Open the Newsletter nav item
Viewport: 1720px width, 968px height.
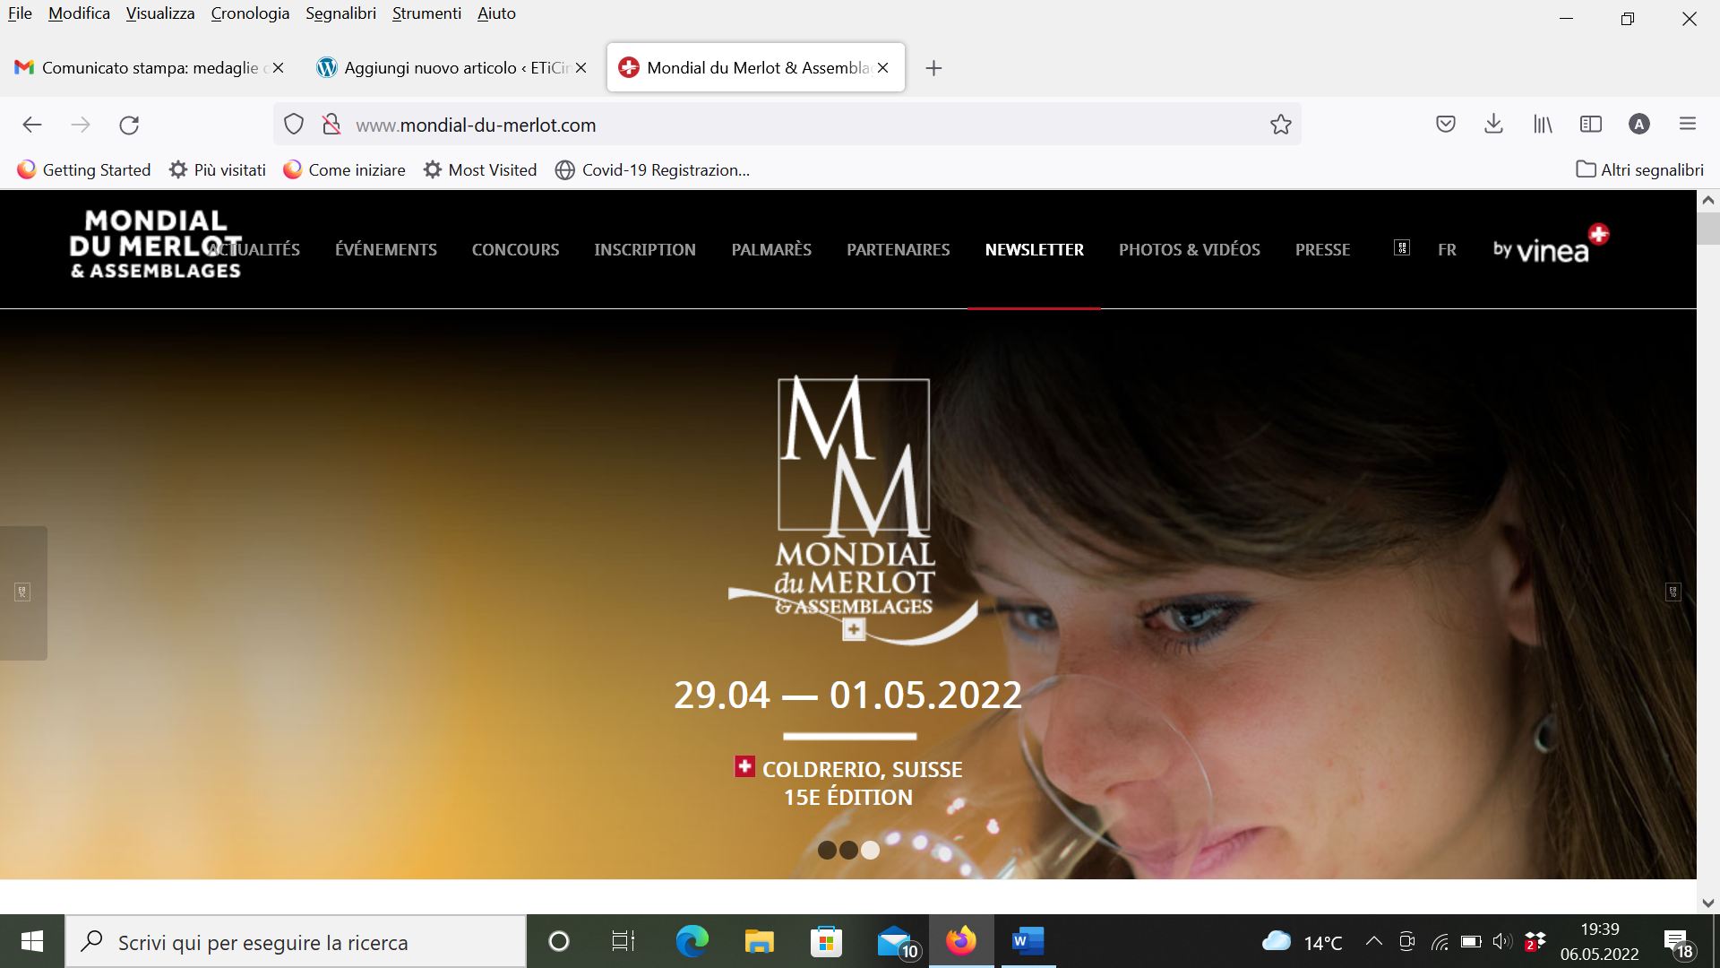click(x=1035, y=250)
